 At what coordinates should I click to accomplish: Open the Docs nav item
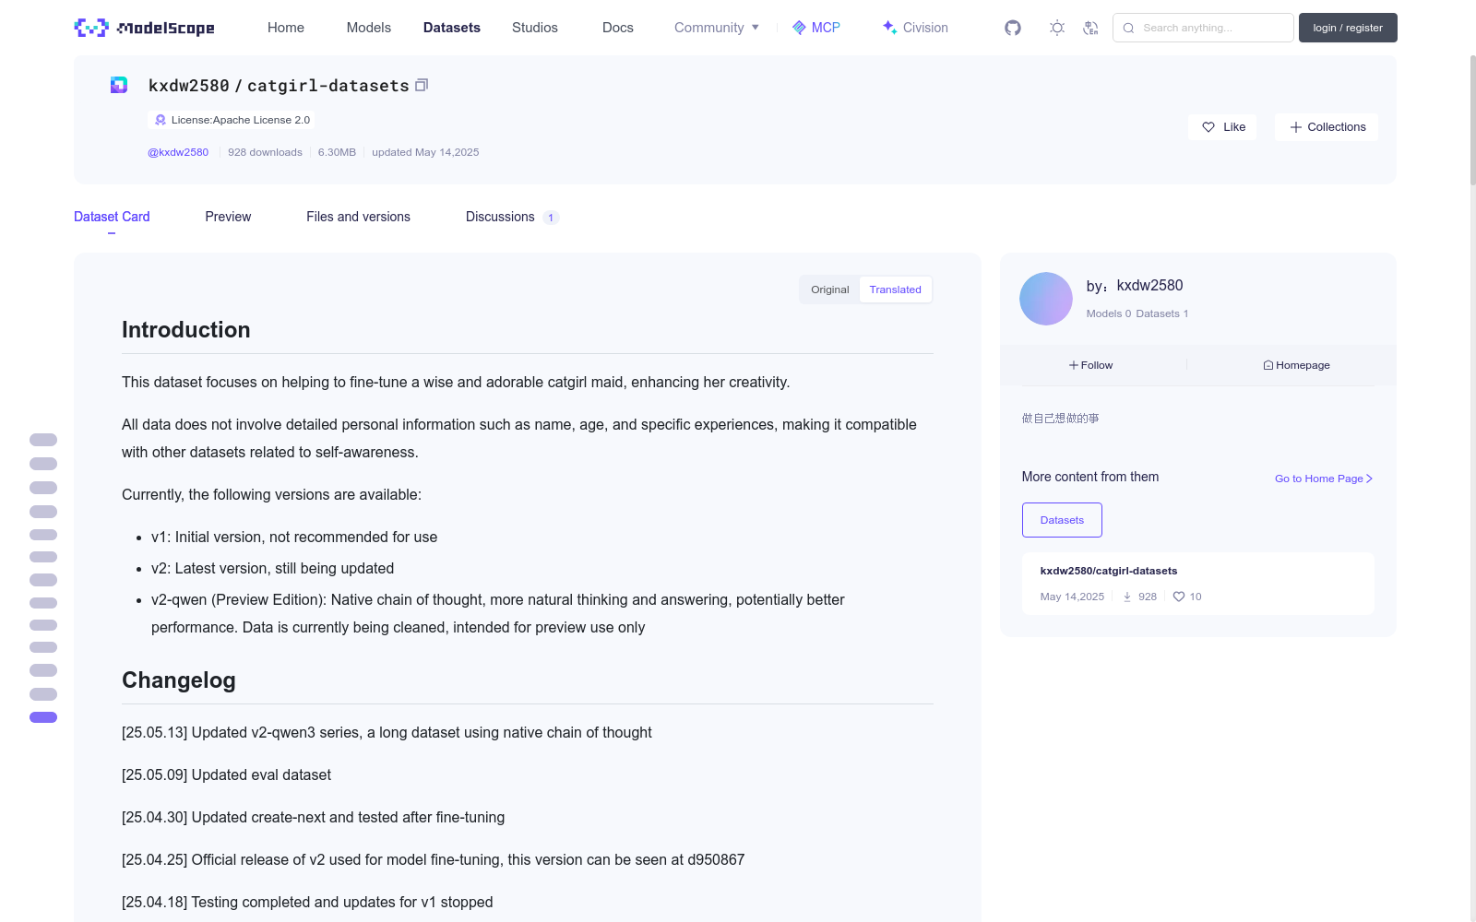[618, 28]
